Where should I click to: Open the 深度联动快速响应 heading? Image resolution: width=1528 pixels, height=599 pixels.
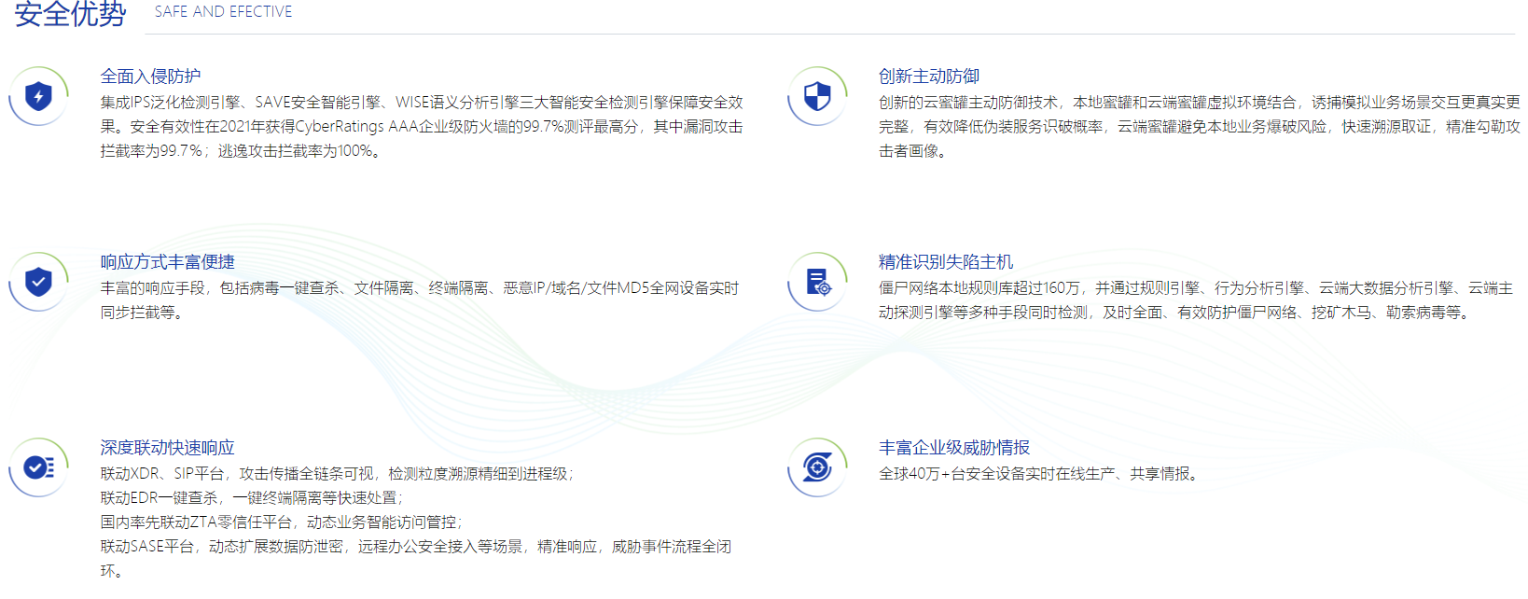pyautogui.click(x=167, y=448)
